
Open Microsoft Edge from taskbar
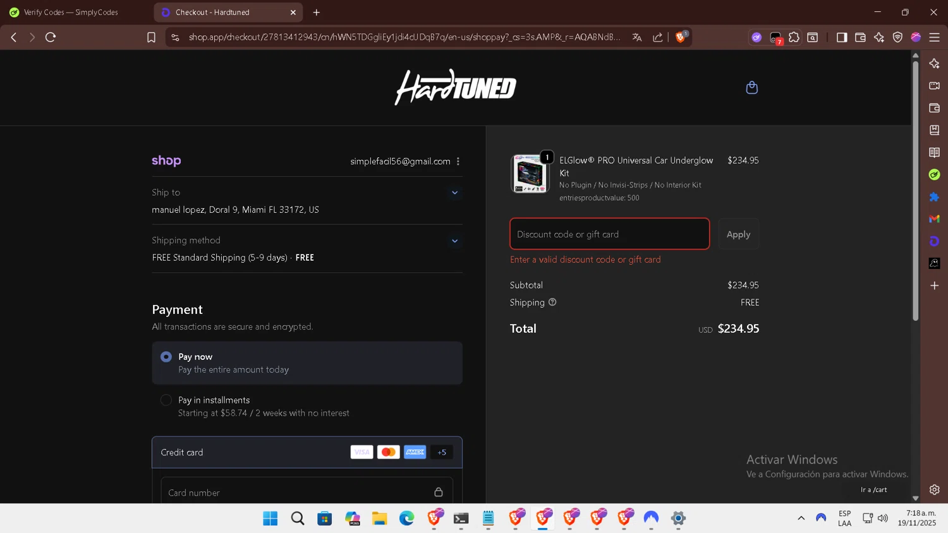coord(406,518)
